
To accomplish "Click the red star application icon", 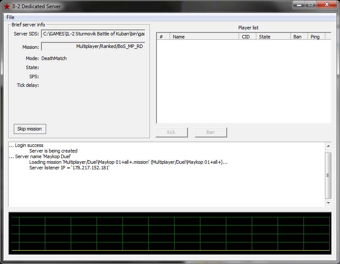I will tap(7, 6).
